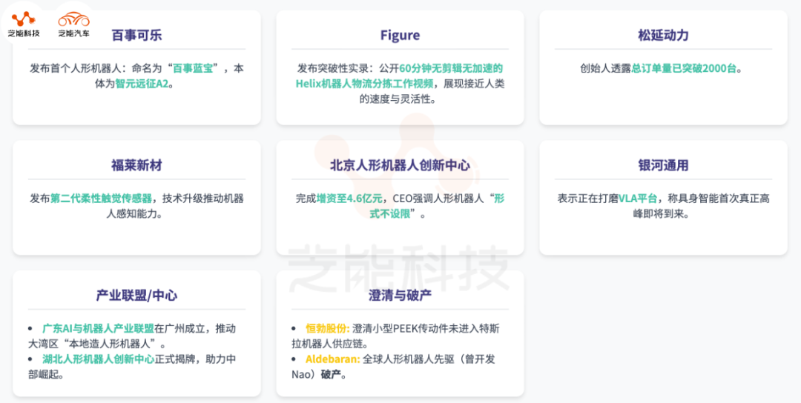The image size is (801, 403).
Task: Click the 银河通用 card heading
Action: coord(663,165)
